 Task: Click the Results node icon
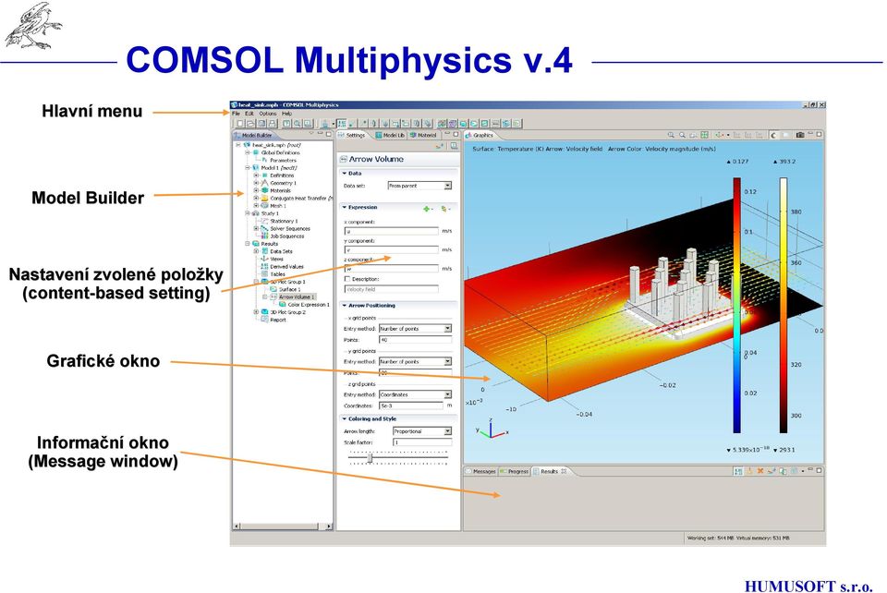(255, 244)
